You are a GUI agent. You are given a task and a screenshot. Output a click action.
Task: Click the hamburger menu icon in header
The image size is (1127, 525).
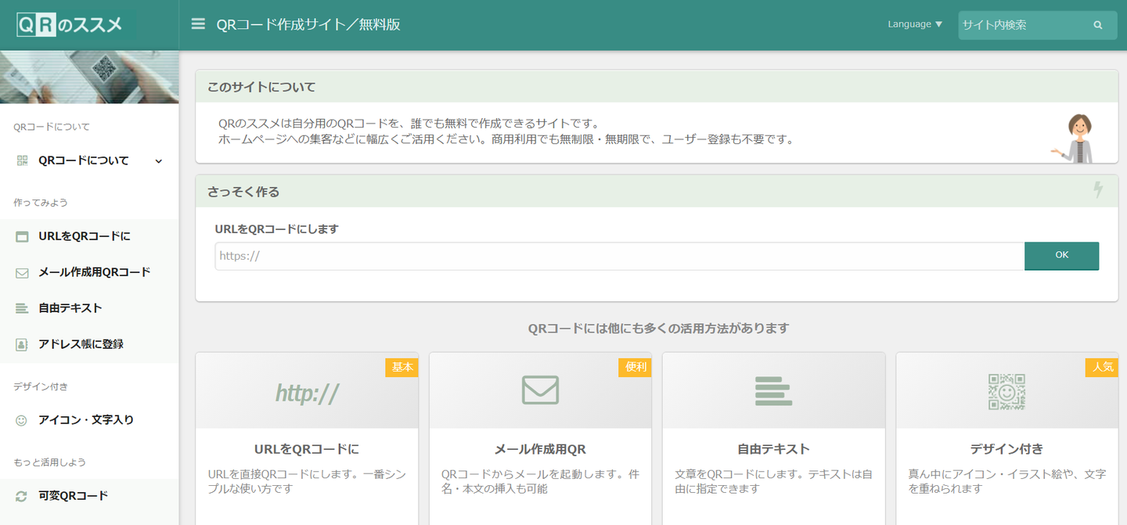(x=198, y=24)
